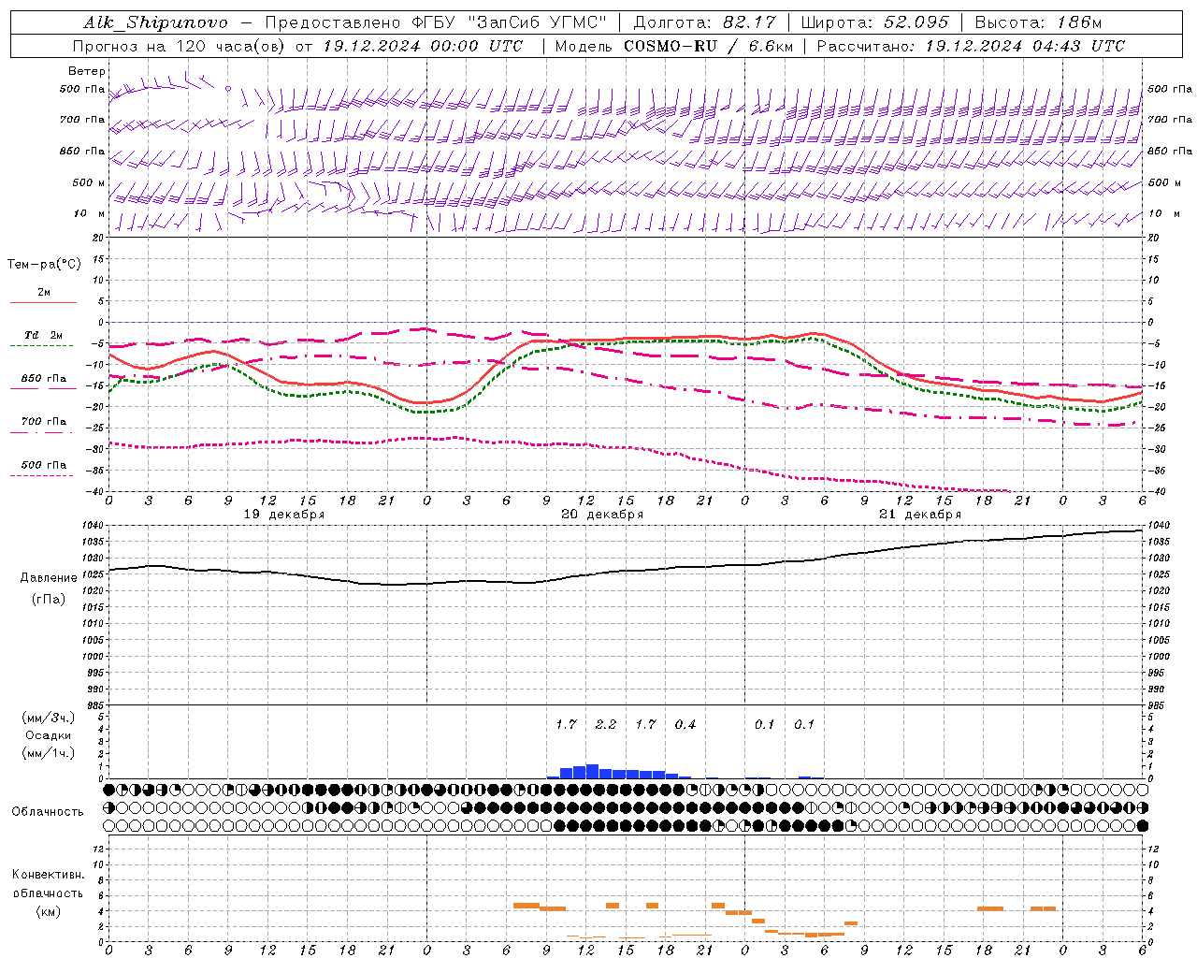Select the "Тем-ра(°C)" temperature panel label
Image resolution: width=1197 pixels, height=958 pixels.
[44, 264]
